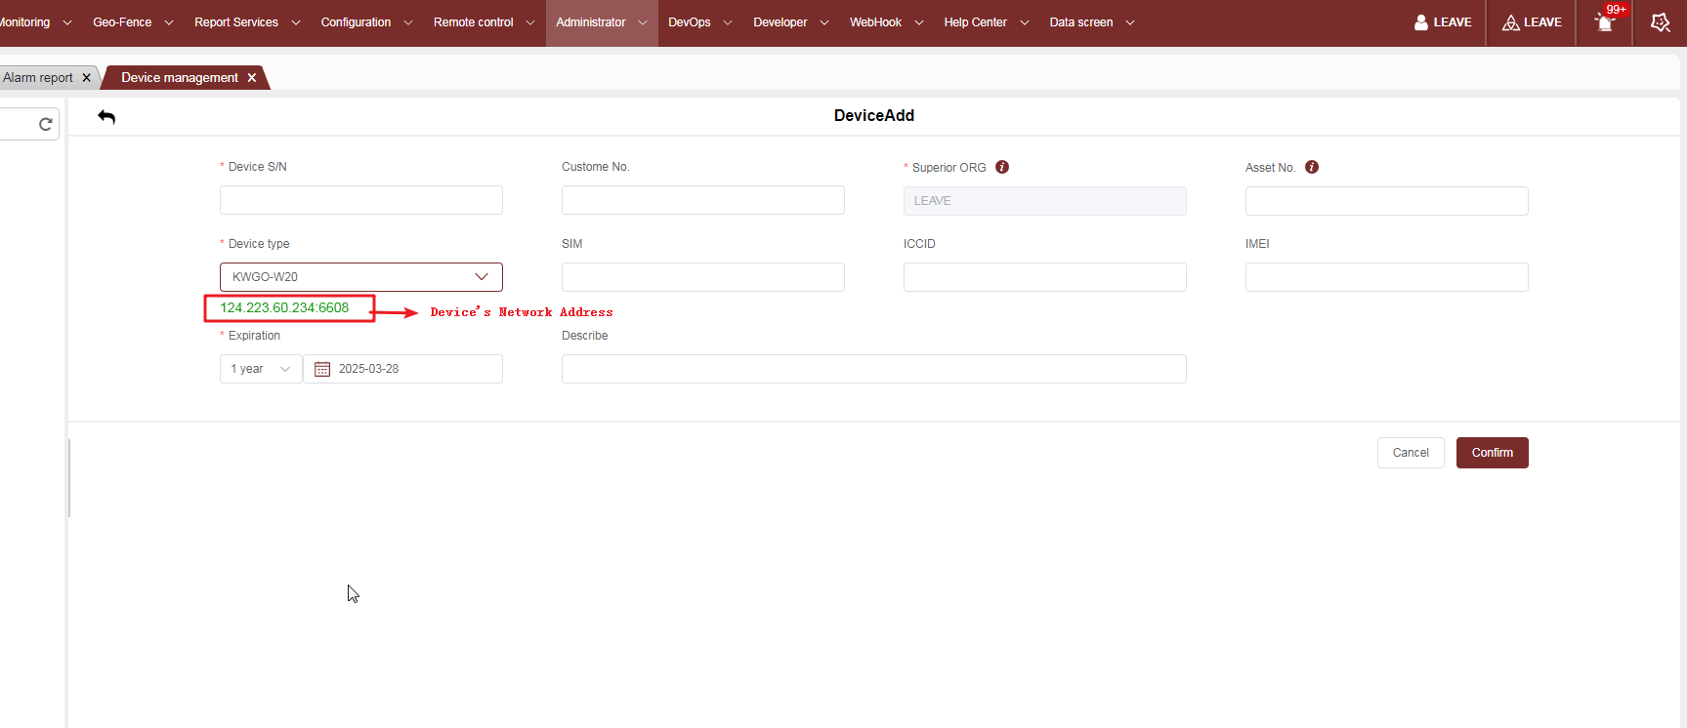1687x728 pixels.
Task: Click the refresh icon in left panel
Action: tap(45, 124)
